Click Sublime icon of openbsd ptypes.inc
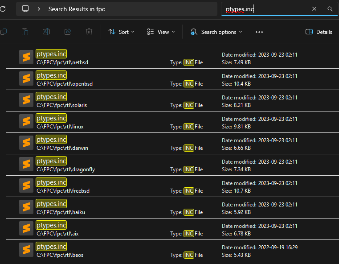 tap(26, 78)
